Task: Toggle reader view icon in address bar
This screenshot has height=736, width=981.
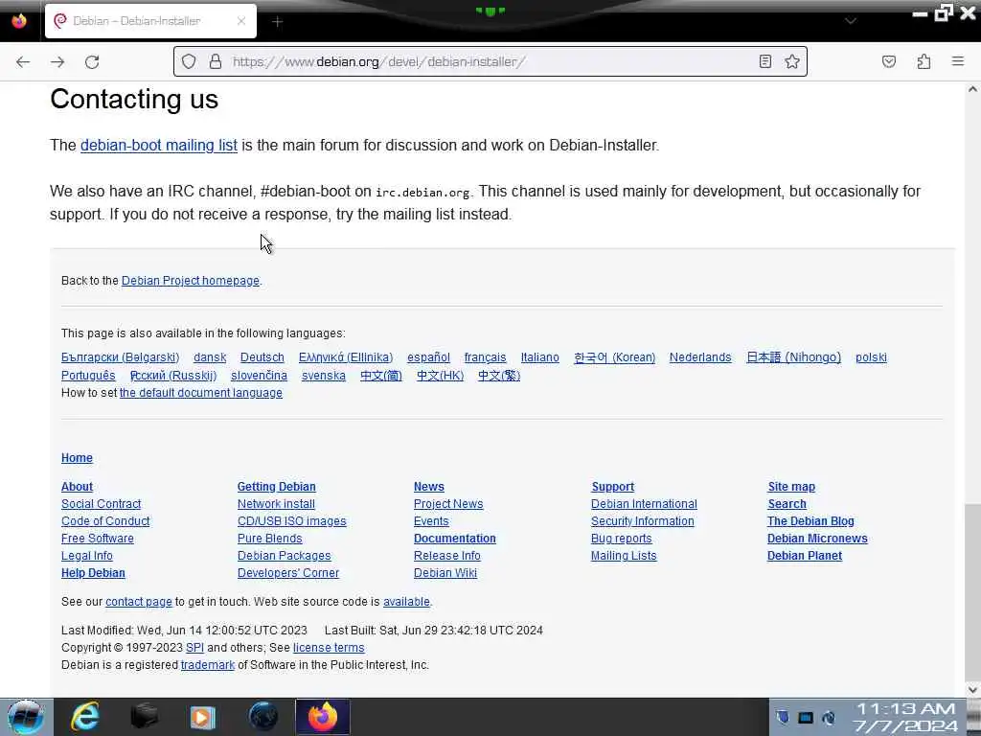Action: click(x=765, y=61)
